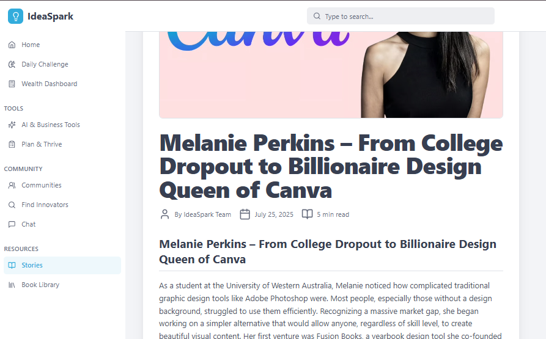
Task: Open the Book Library page
Action: (x=40, y=285)
